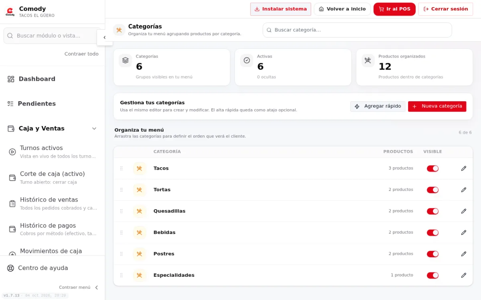Focus the Buscar módulo o vista field

[52, 36]
